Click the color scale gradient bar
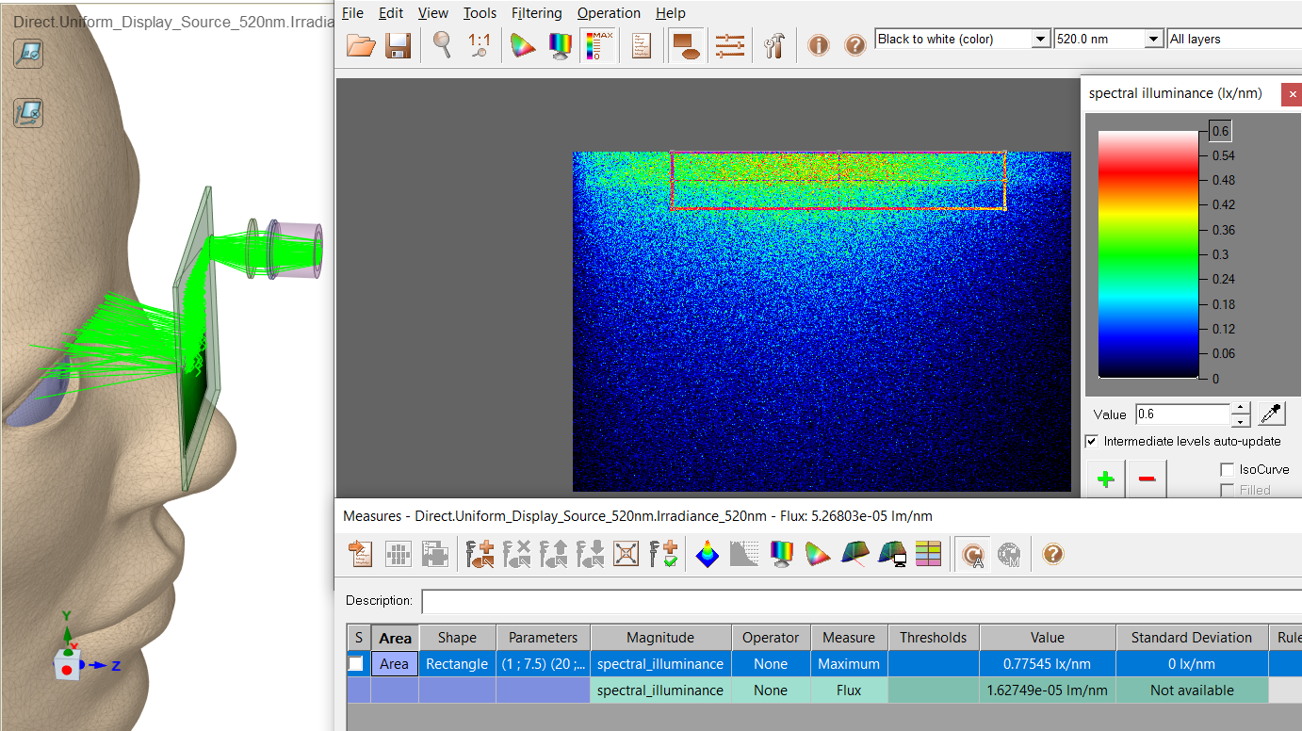This screenshot has height=731, width=1302. [1147, 254]
